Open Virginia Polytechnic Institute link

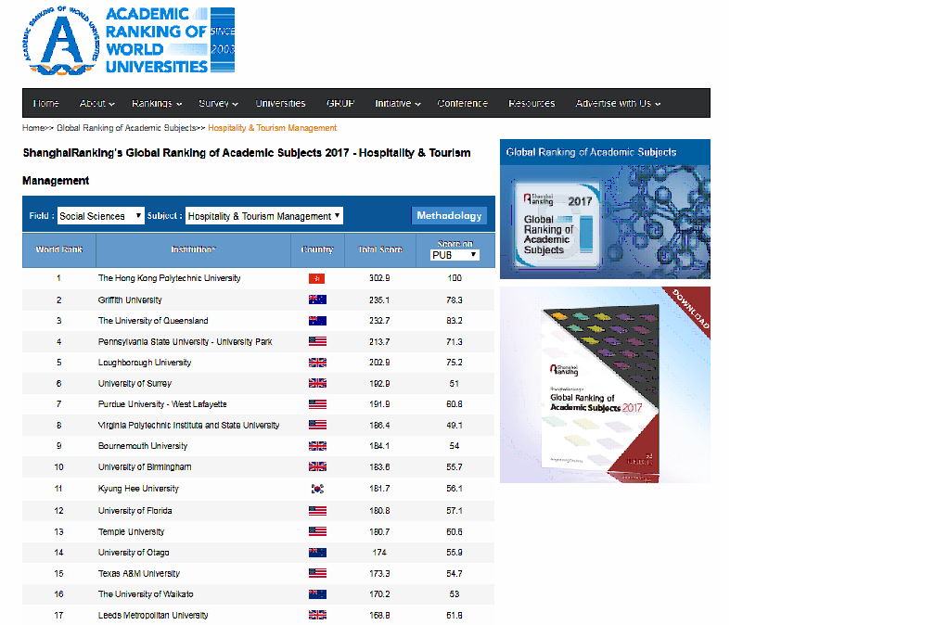[189, 426]
